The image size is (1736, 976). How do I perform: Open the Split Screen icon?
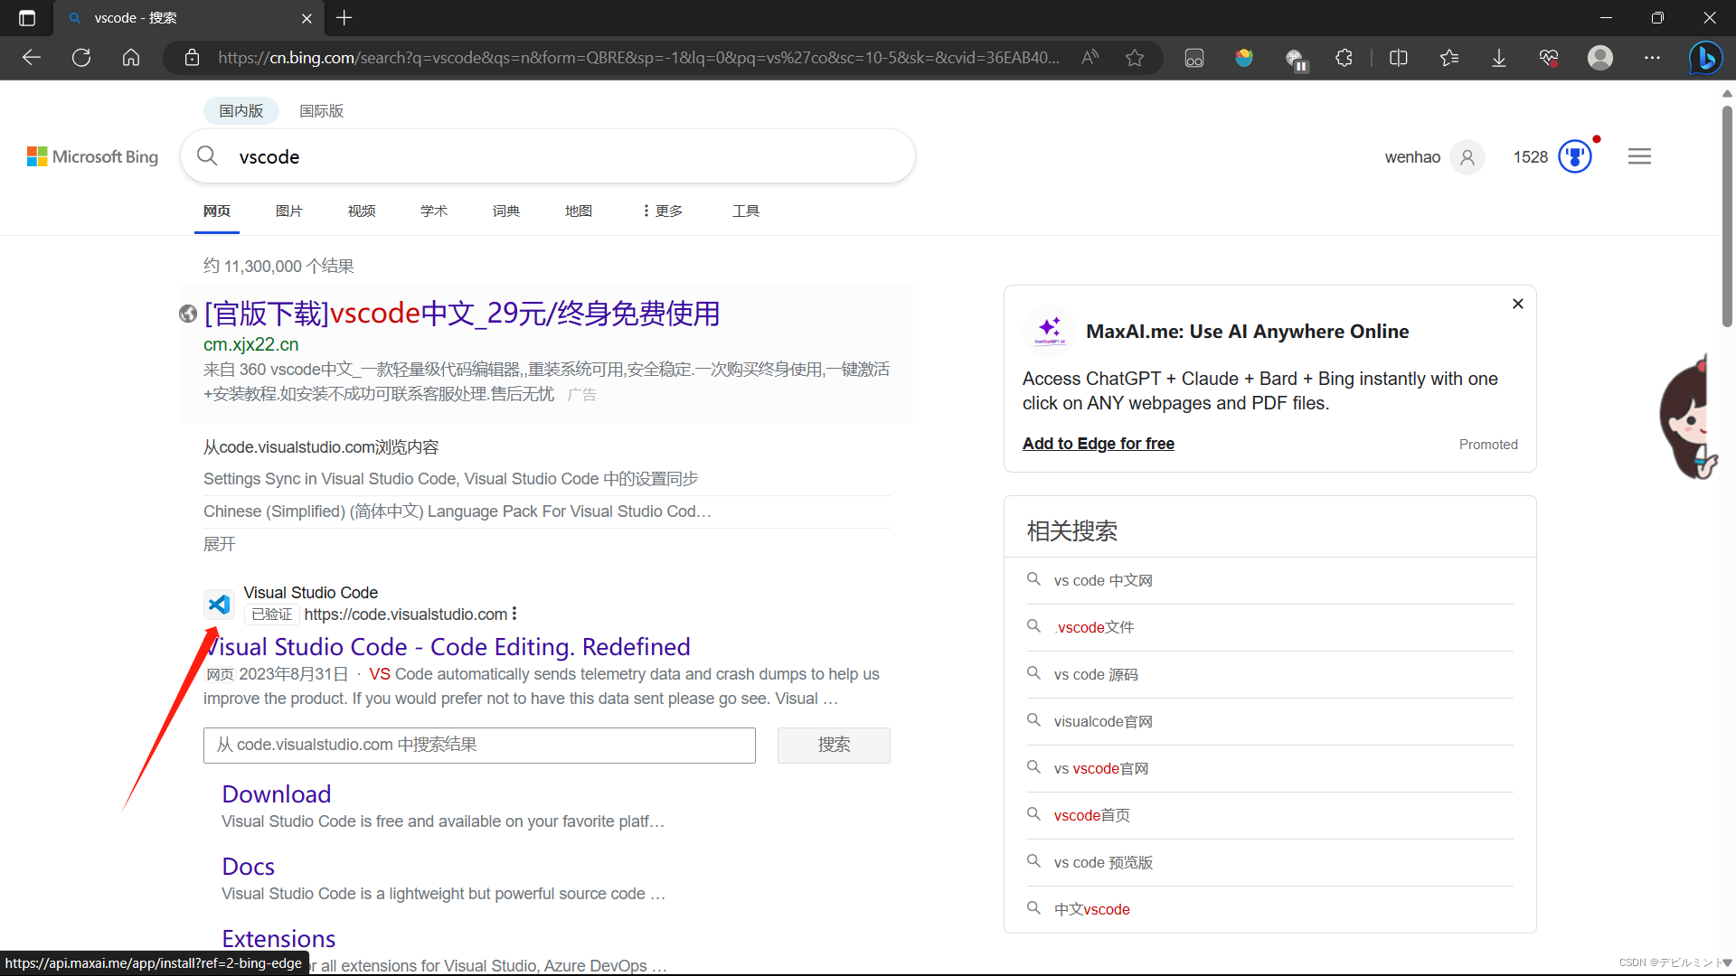coord(1399,57)
